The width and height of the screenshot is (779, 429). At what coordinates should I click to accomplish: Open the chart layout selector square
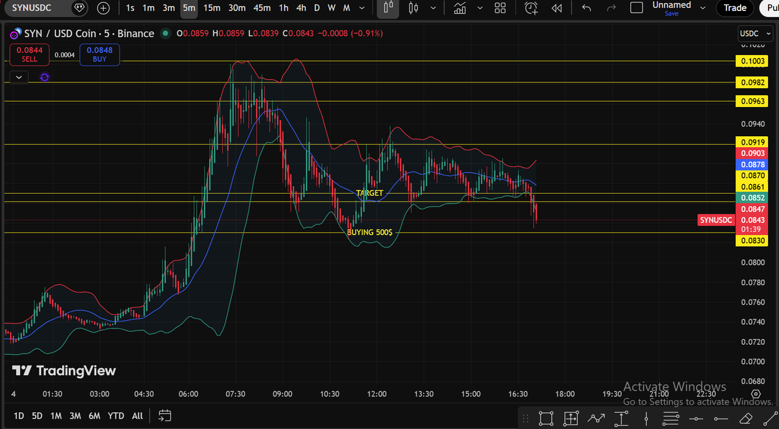[637, 8]
